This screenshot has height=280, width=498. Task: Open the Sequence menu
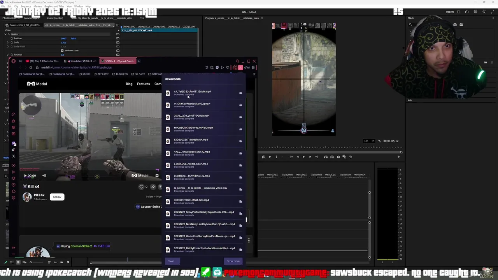point(26,7)
